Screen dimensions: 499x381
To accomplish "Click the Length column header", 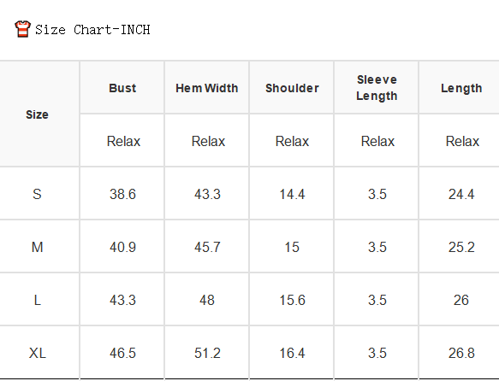I will pyautogui.click(x=461, y=88).
